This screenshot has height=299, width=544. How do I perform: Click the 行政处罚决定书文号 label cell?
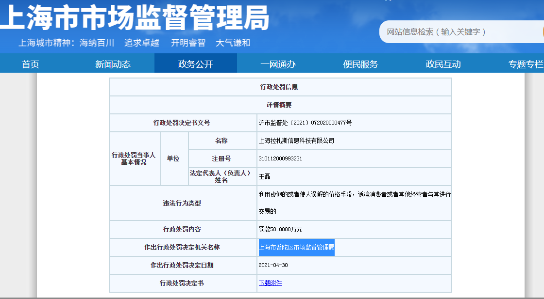(183, 123)
